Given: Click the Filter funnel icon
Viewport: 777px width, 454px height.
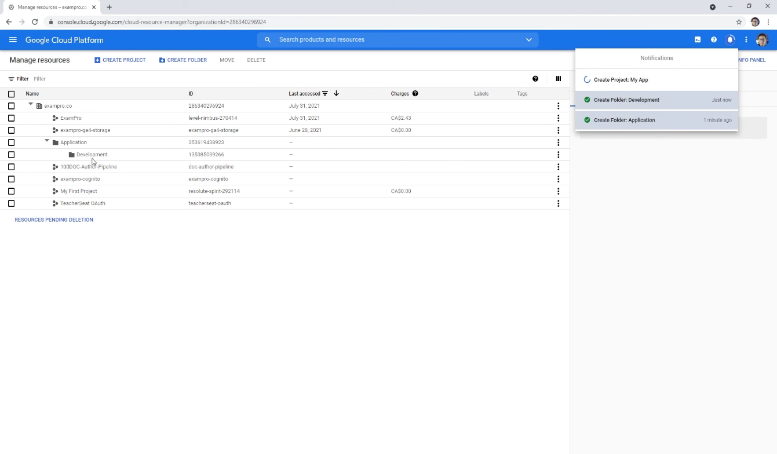Looking at the screenshot, I should tap(11, 79).
